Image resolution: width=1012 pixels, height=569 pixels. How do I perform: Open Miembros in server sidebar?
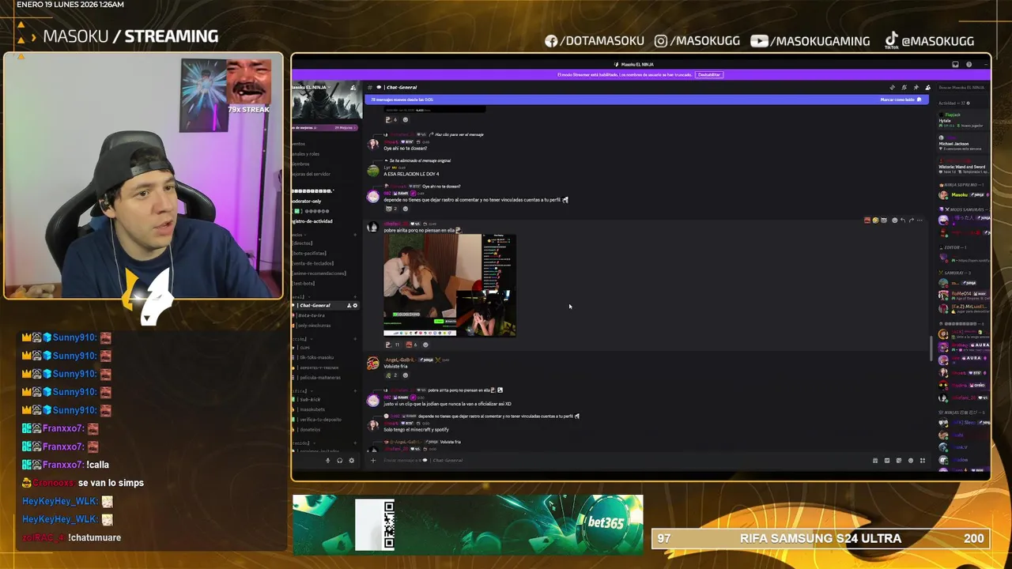300,164
